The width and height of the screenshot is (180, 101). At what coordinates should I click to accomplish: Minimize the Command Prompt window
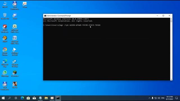pos(157,16)
